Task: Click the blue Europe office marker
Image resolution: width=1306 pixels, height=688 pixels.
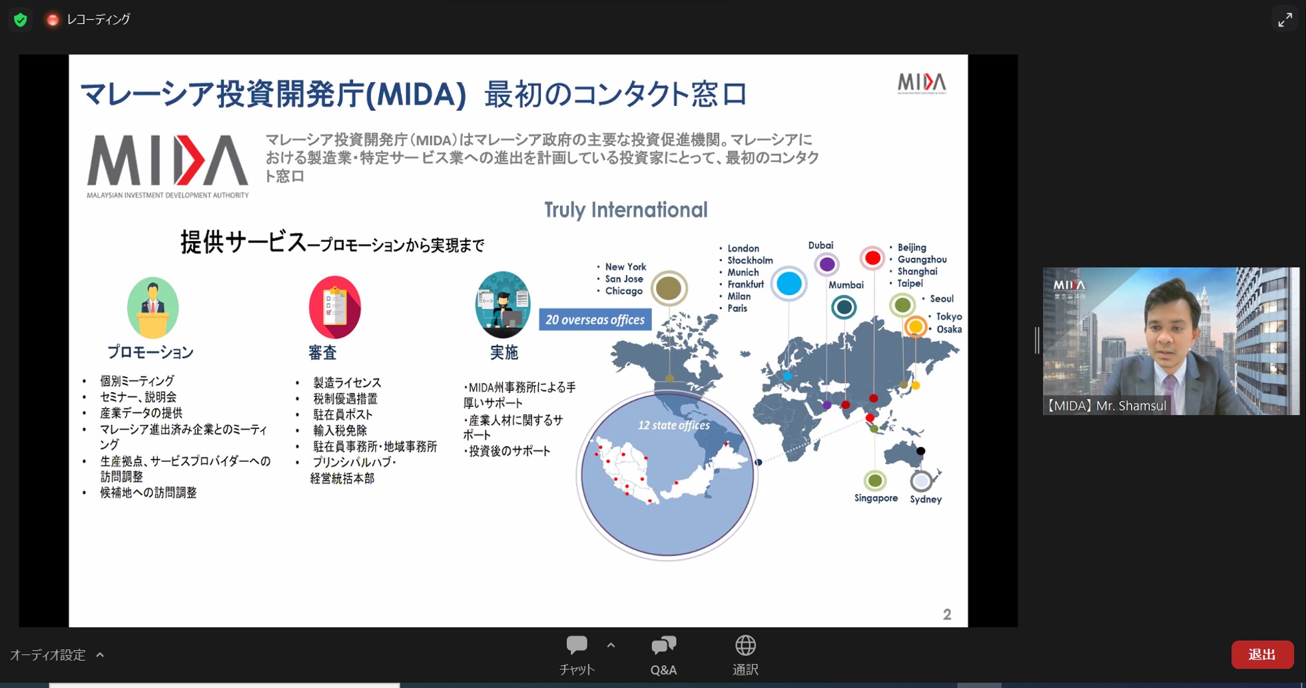Action: pyautogui.click(x=789, y=284)
